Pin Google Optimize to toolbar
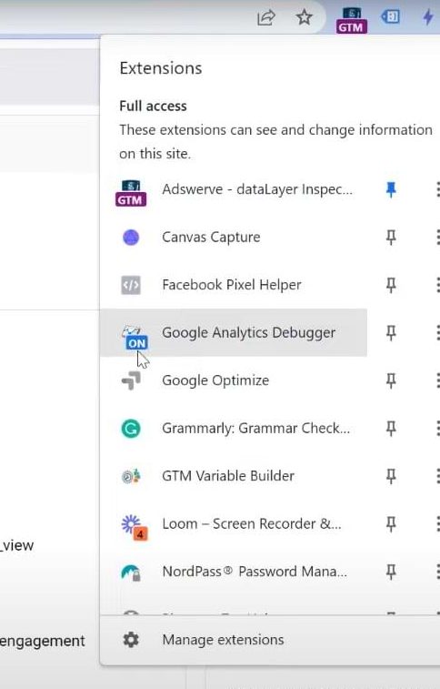 pos(391,380)
